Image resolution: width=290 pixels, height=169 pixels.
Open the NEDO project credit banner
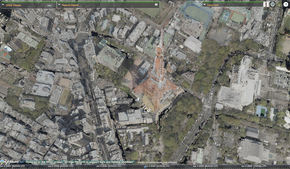click(x=80, y=162)
